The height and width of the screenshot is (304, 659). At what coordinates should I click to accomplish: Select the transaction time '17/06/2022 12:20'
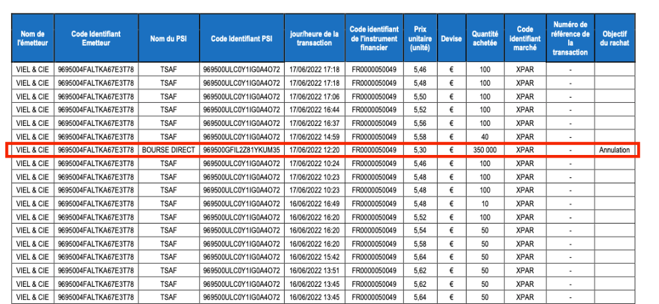[x=314, y=150]
